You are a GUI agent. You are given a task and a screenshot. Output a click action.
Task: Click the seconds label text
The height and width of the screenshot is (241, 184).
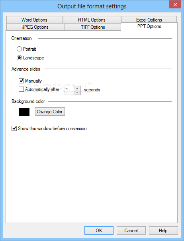[92, 90]
